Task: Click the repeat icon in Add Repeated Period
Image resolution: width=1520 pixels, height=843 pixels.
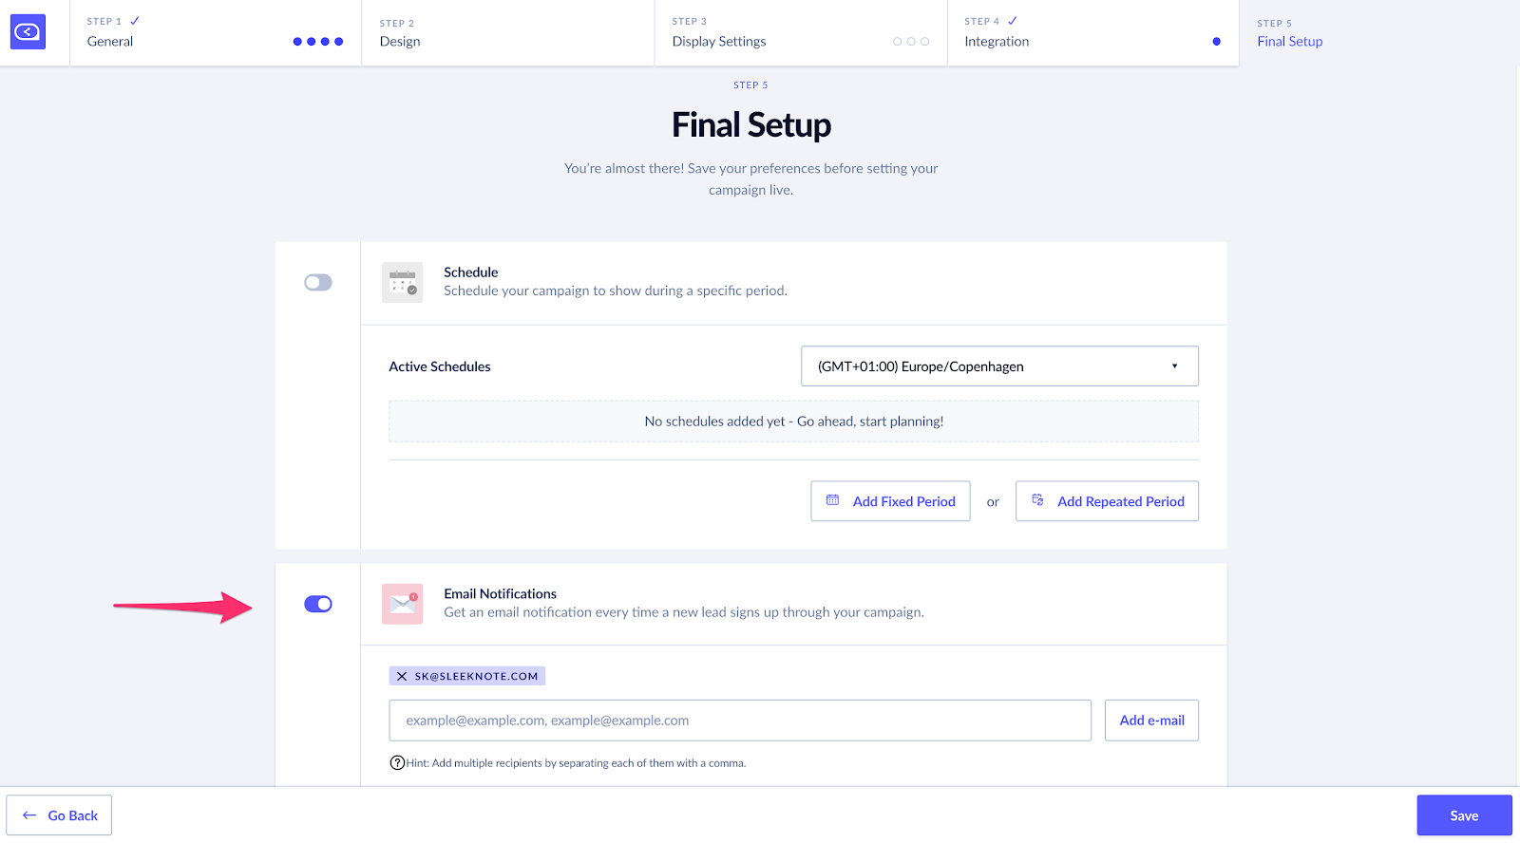Action: click(1037, 500)
